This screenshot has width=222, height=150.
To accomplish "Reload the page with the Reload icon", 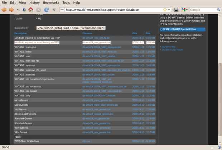I will 47,10.
